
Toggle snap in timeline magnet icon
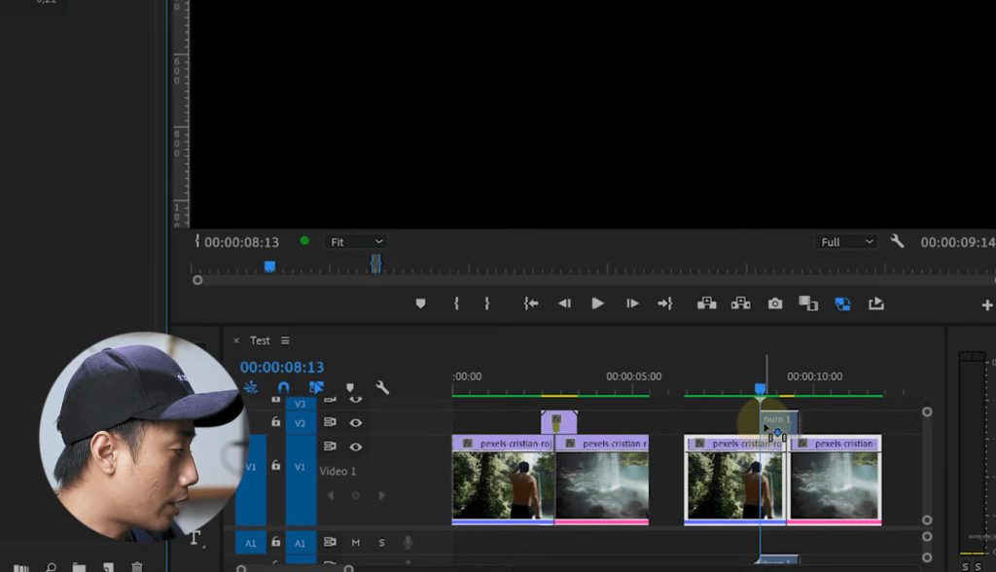tap(283, 387)
